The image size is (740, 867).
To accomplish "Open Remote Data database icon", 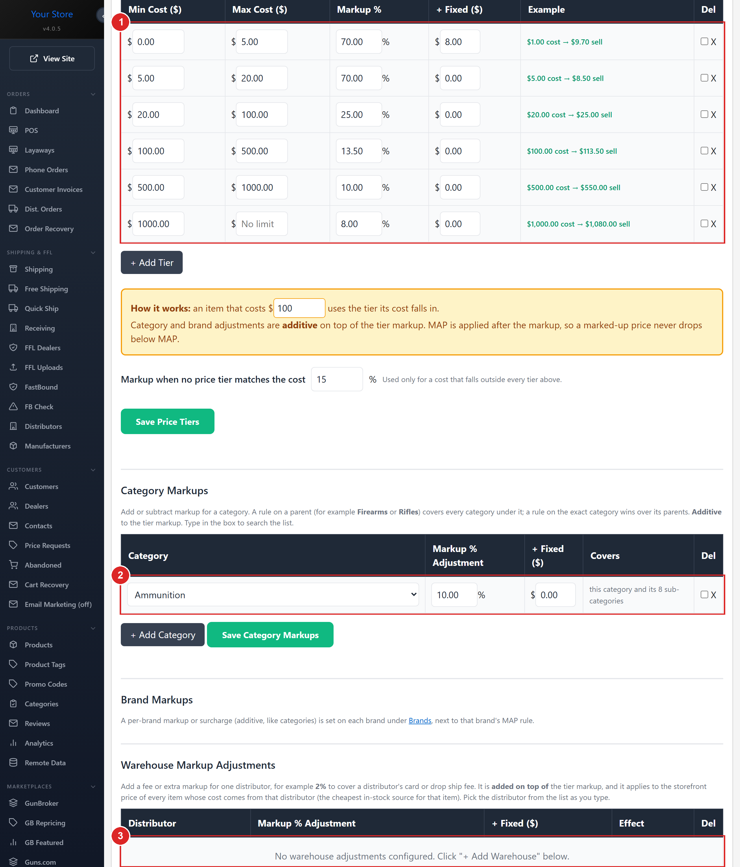I will 13,763.
